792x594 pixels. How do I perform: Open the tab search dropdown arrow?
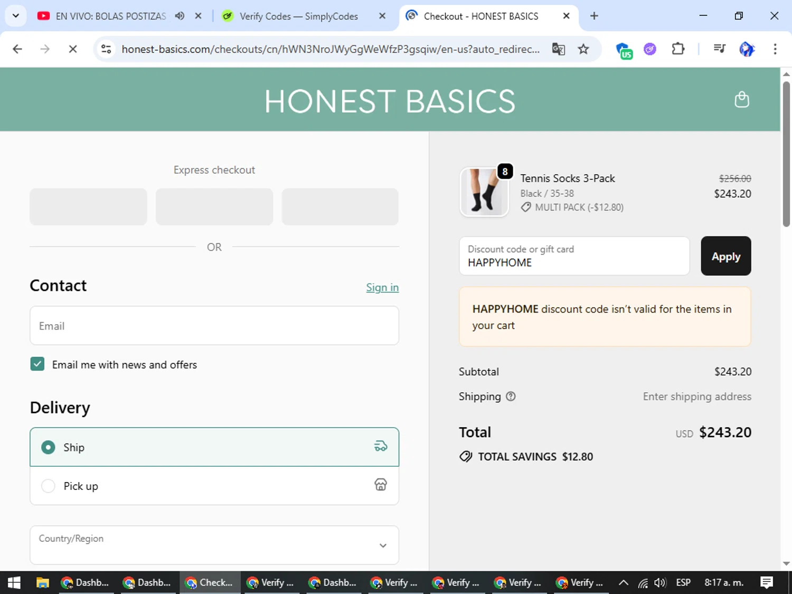click(x=16, y=16)
